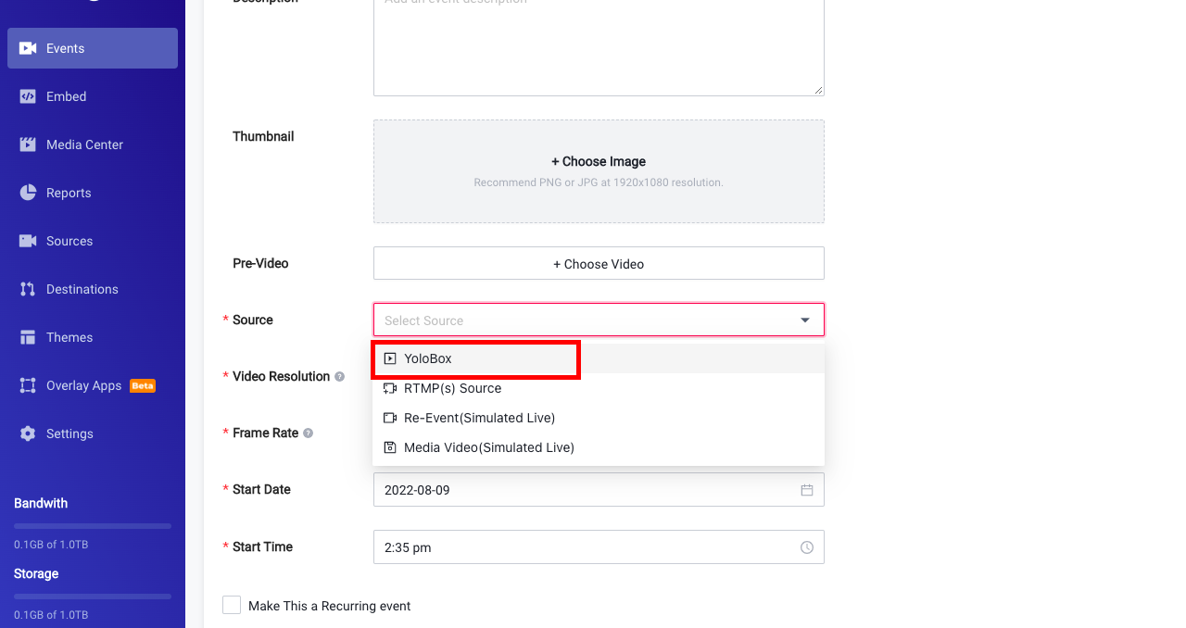Collapse the Select Source dropdown arrow

805,320
